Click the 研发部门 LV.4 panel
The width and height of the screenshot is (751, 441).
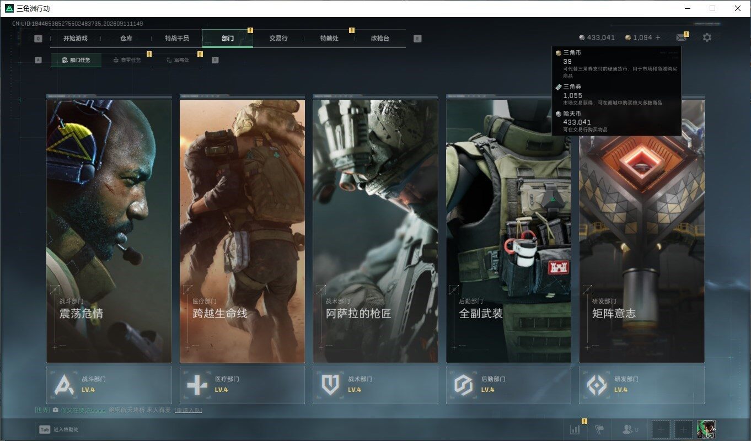tap(642, 385)
